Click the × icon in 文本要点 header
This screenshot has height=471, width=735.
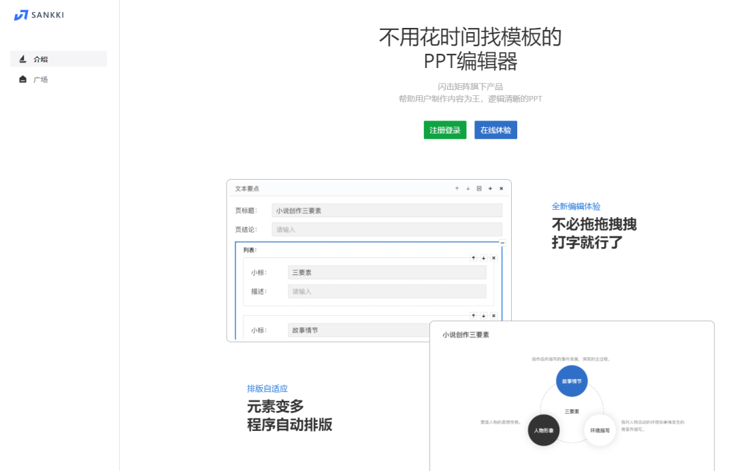[500, 189]
